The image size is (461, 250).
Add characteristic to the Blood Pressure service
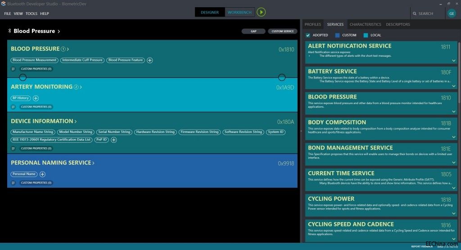coord(150,60)
